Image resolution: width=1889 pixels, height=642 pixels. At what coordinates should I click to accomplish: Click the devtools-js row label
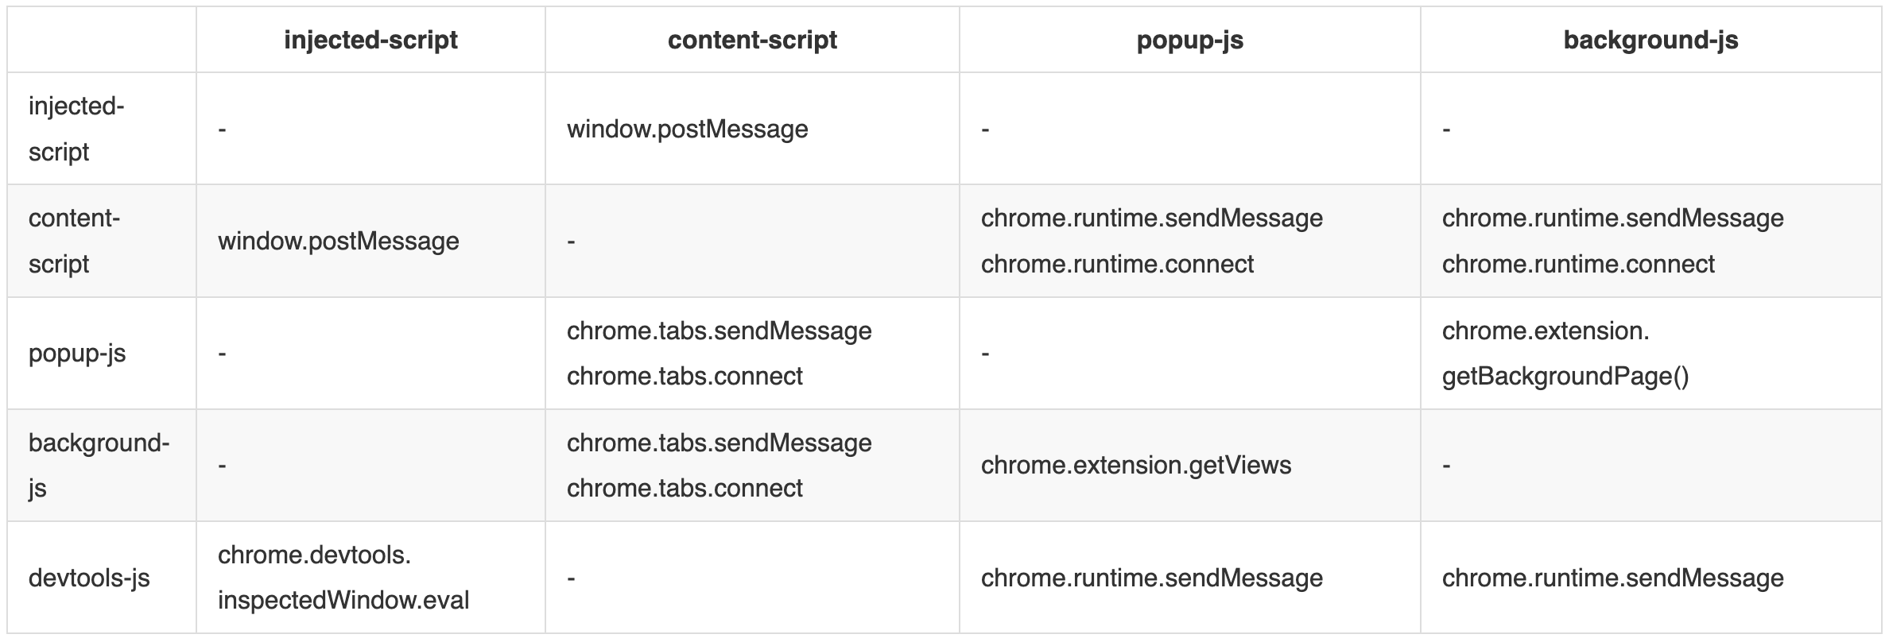click(89, 578)
